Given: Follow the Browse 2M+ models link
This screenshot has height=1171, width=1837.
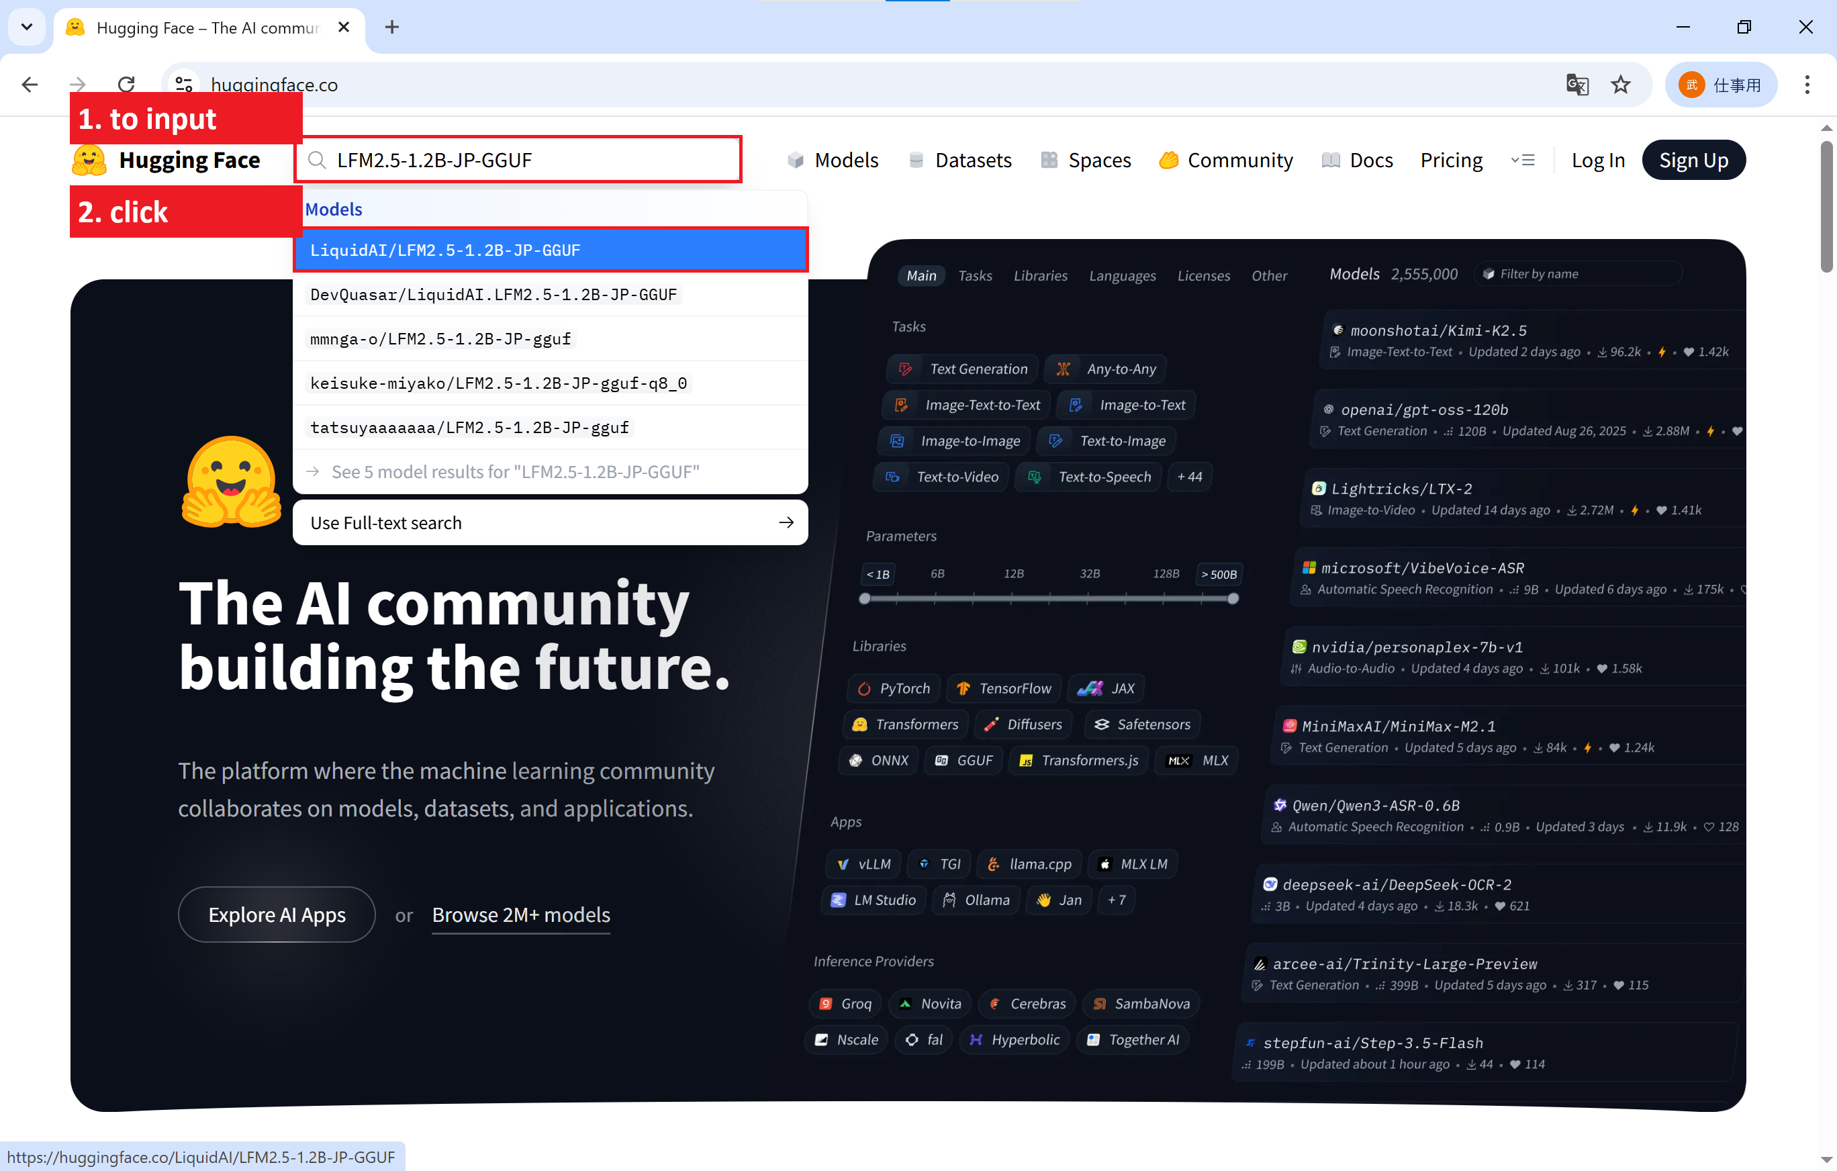Looking at the screenshot, I should point(521,914).
